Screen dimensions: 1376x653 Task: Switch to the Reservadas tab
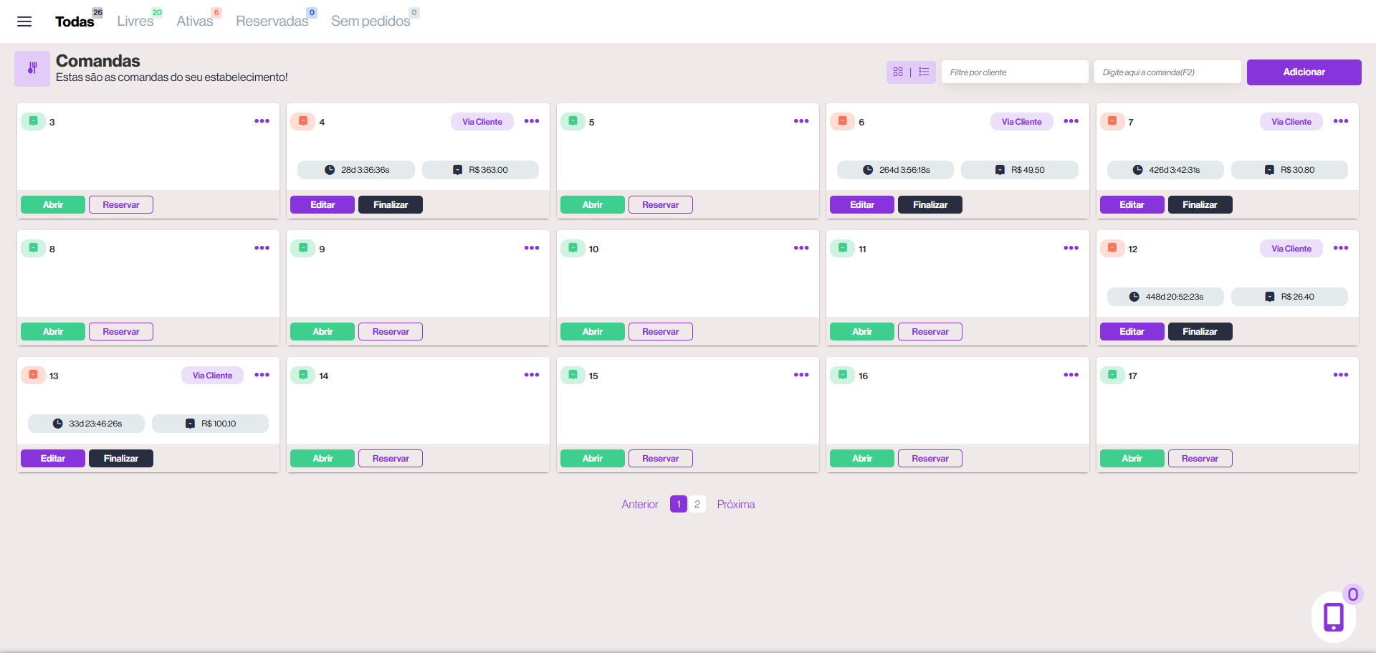tap(272, 22)
